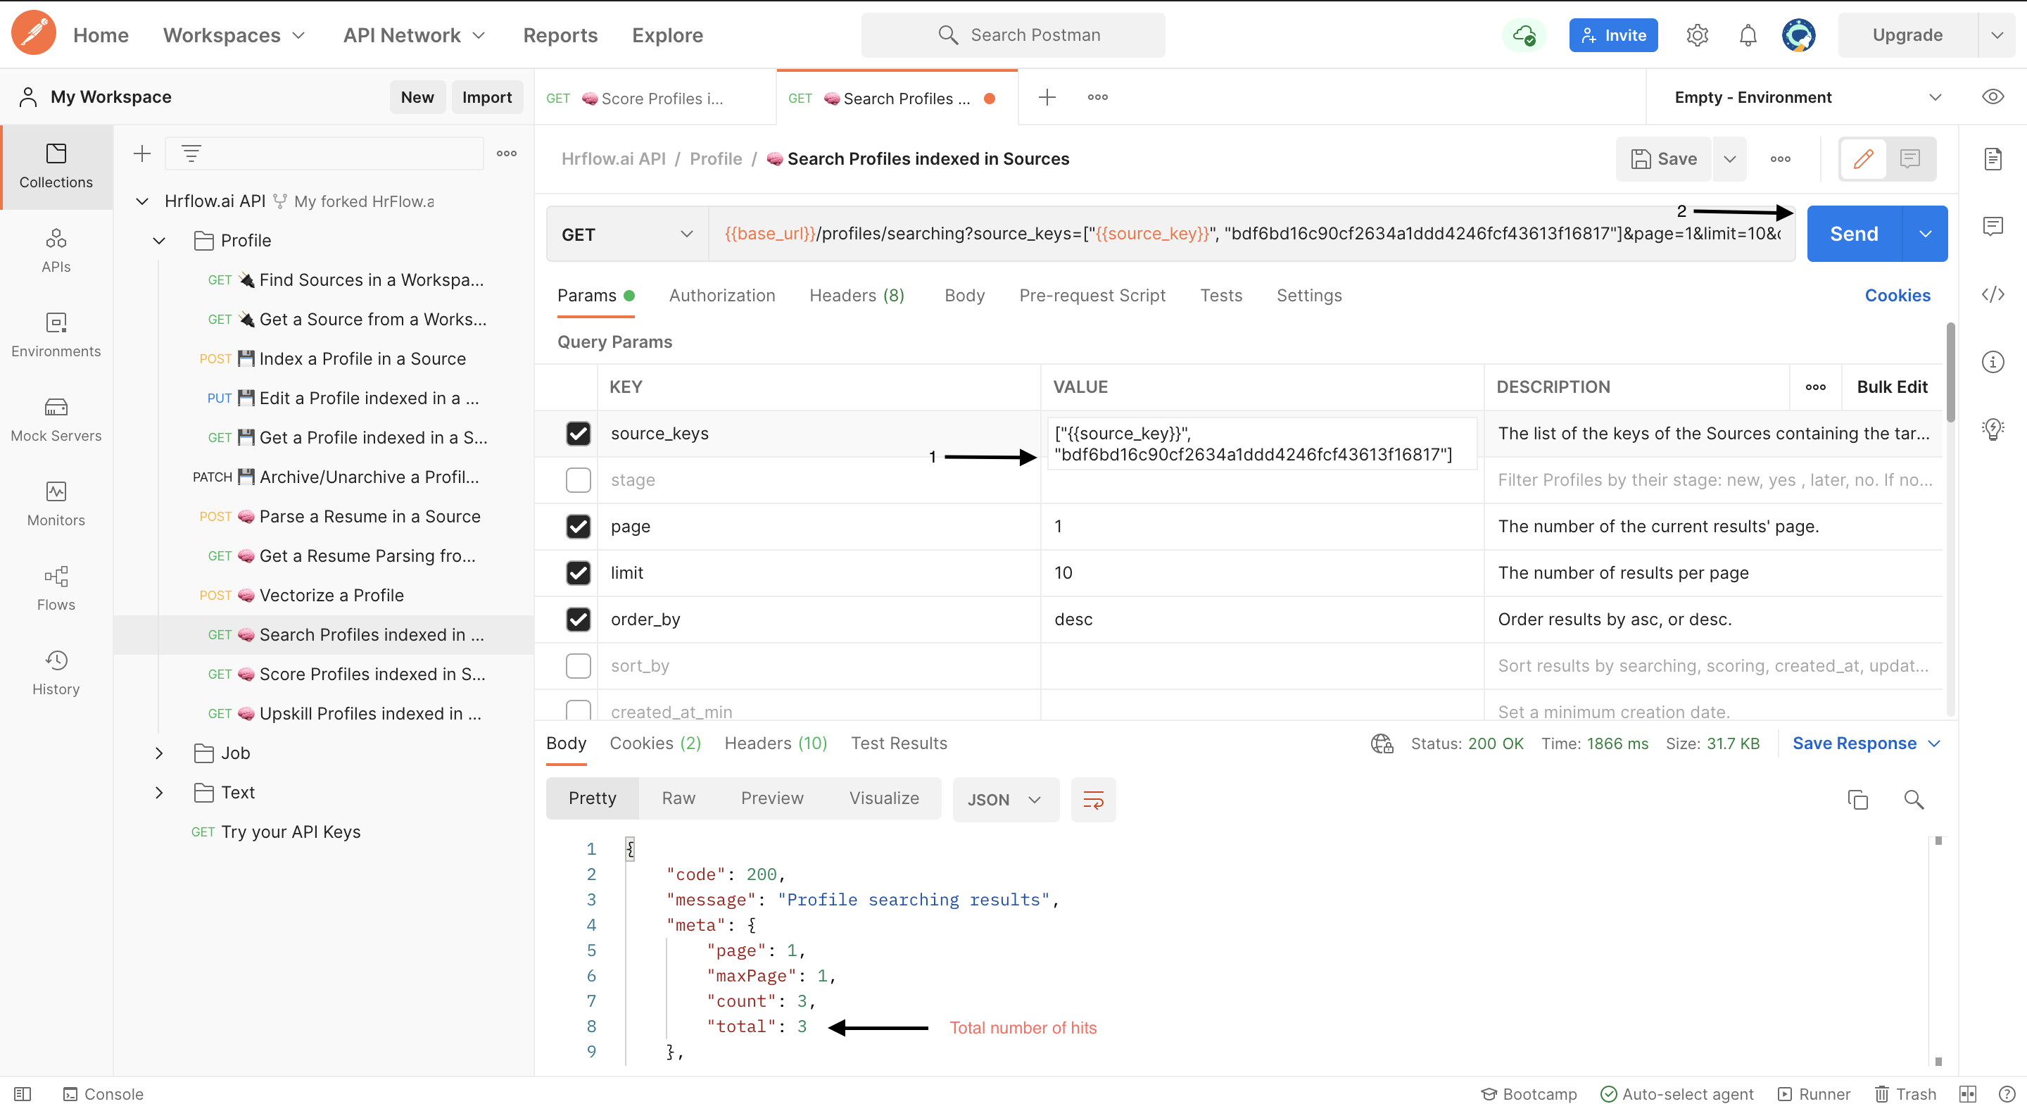The width and height of the screenshot is (2027, 1111).
Task: Open the Cookies link
Action: click(1897, 295)
